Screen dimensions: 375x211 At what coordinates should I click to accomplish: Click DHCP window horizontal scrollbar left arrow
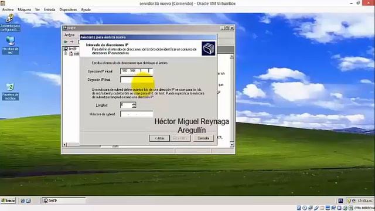[x=64, y=145]
